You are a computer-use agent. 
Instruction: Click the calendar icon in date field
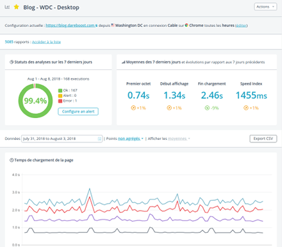click(99, 139)
